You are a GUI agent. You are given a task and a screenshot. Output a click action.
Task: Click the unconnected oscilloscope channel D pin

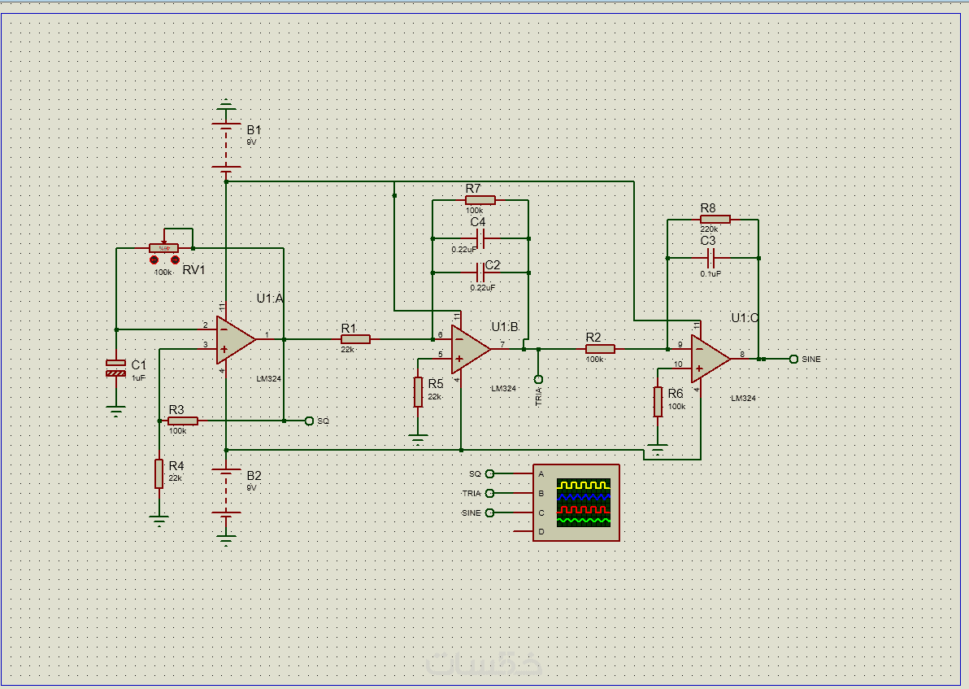(524, 531)
